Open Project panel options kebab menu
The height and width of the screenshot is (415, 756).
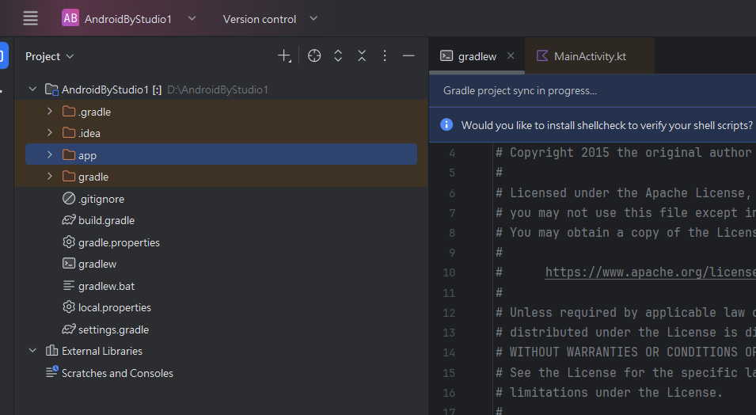coord(385,55)
